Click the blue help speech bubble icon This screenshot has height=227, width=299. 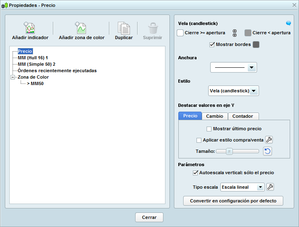[x=289, y=23]
